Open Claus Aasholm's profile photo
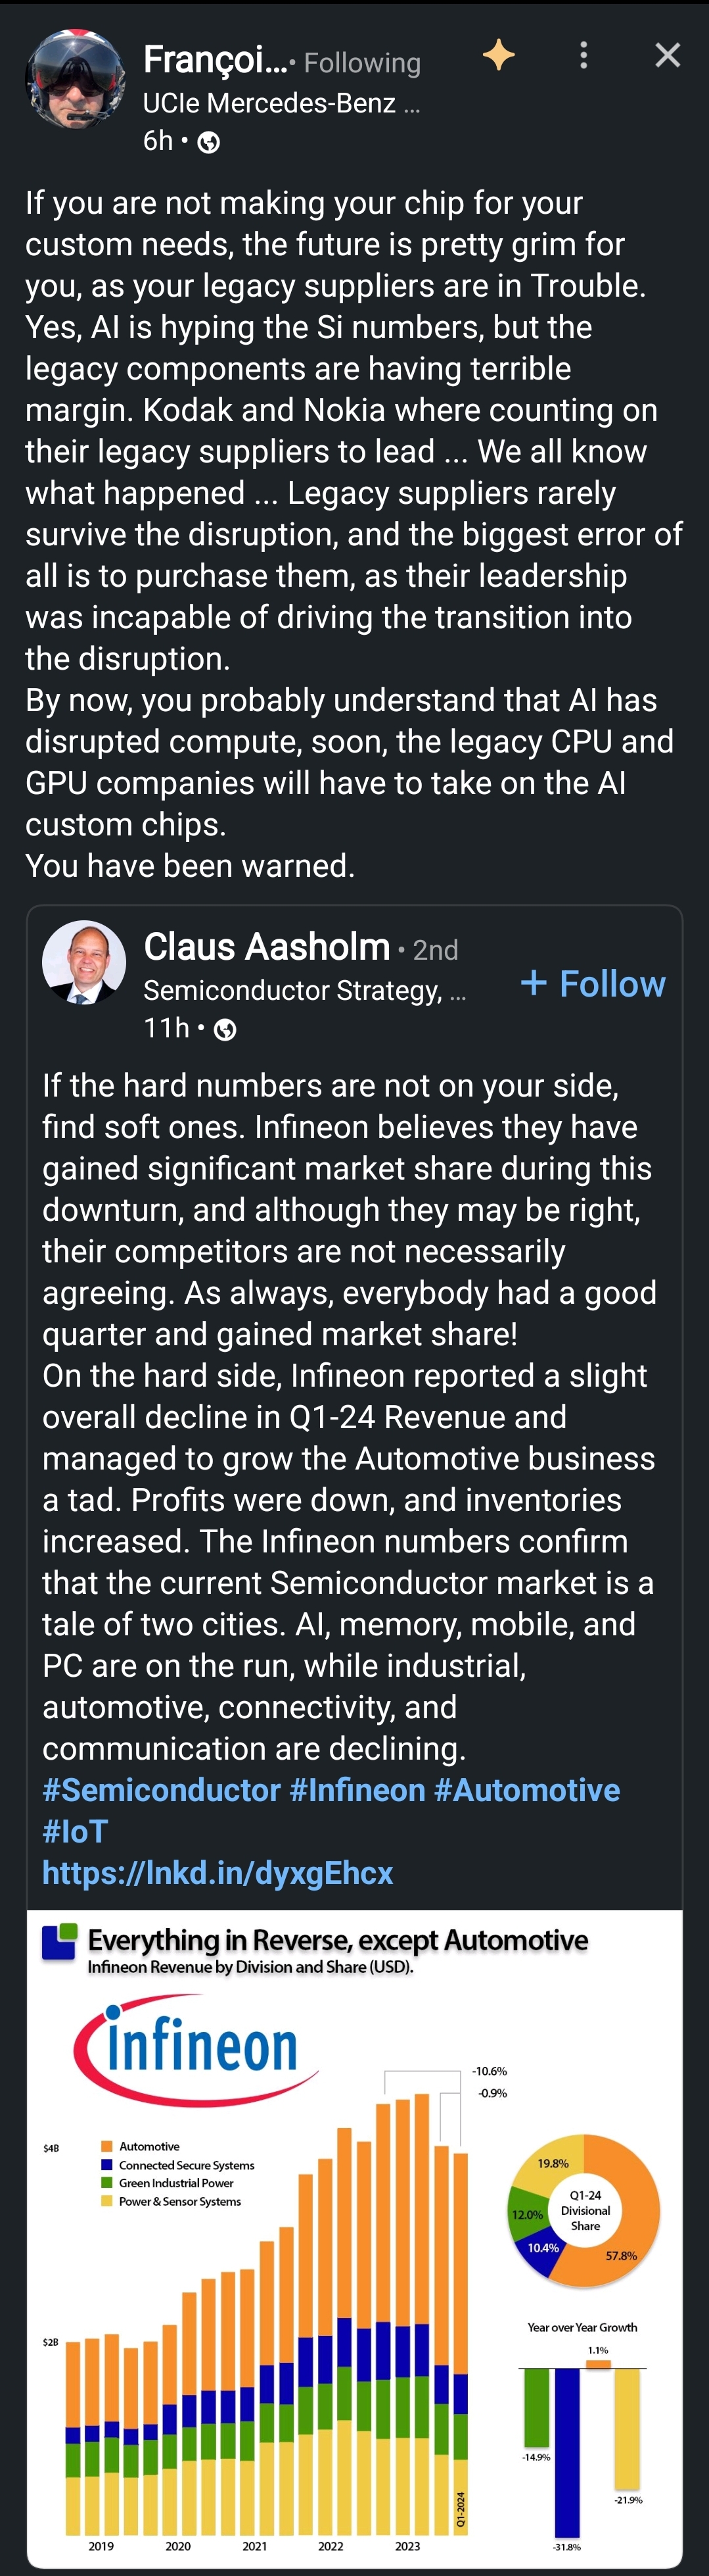The width and height of the screenshot is (709, 2576). pos(84,962)
